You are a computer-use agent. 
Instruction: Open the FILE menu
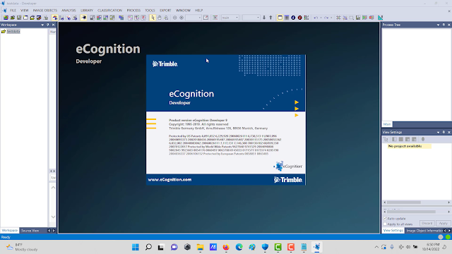pos(13,11)
